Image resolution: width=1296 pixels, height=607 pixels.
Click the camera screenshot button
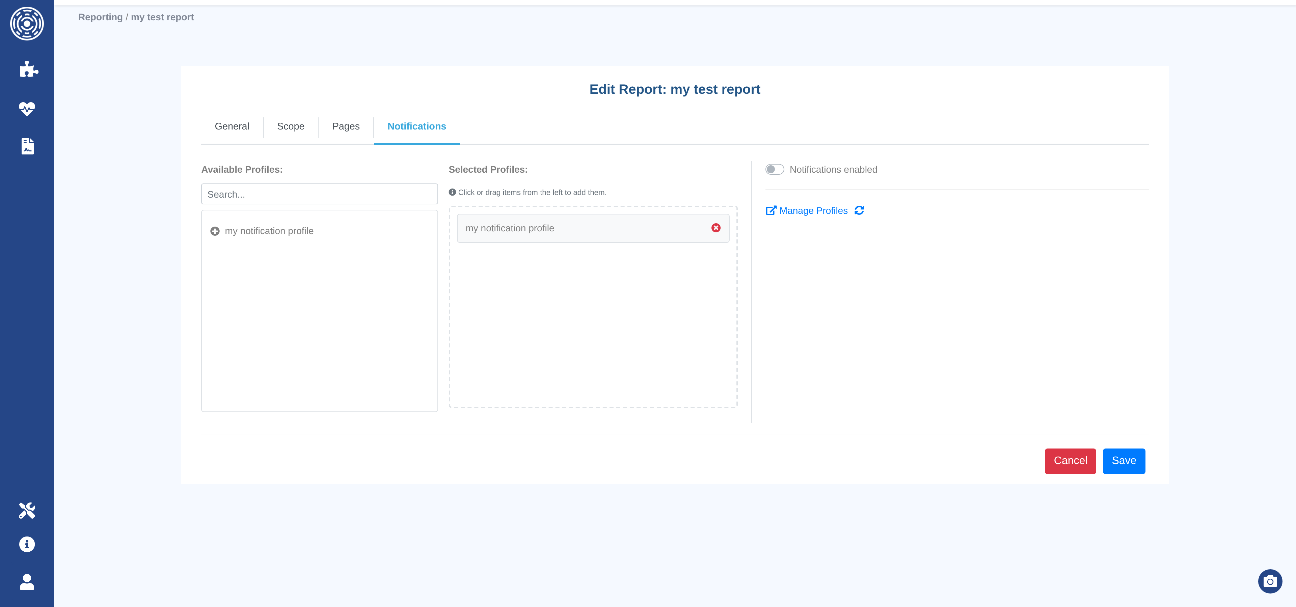1270,581
